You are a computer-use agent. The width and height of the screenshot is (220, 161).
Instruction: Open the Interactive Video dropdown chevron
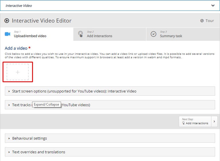[213, 5]
